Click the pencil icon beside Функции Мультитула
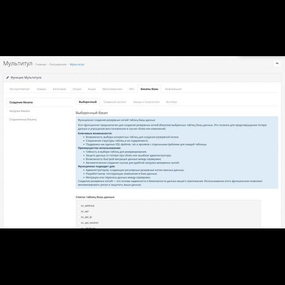Screen dimensions: 285x285 [7, 77]
